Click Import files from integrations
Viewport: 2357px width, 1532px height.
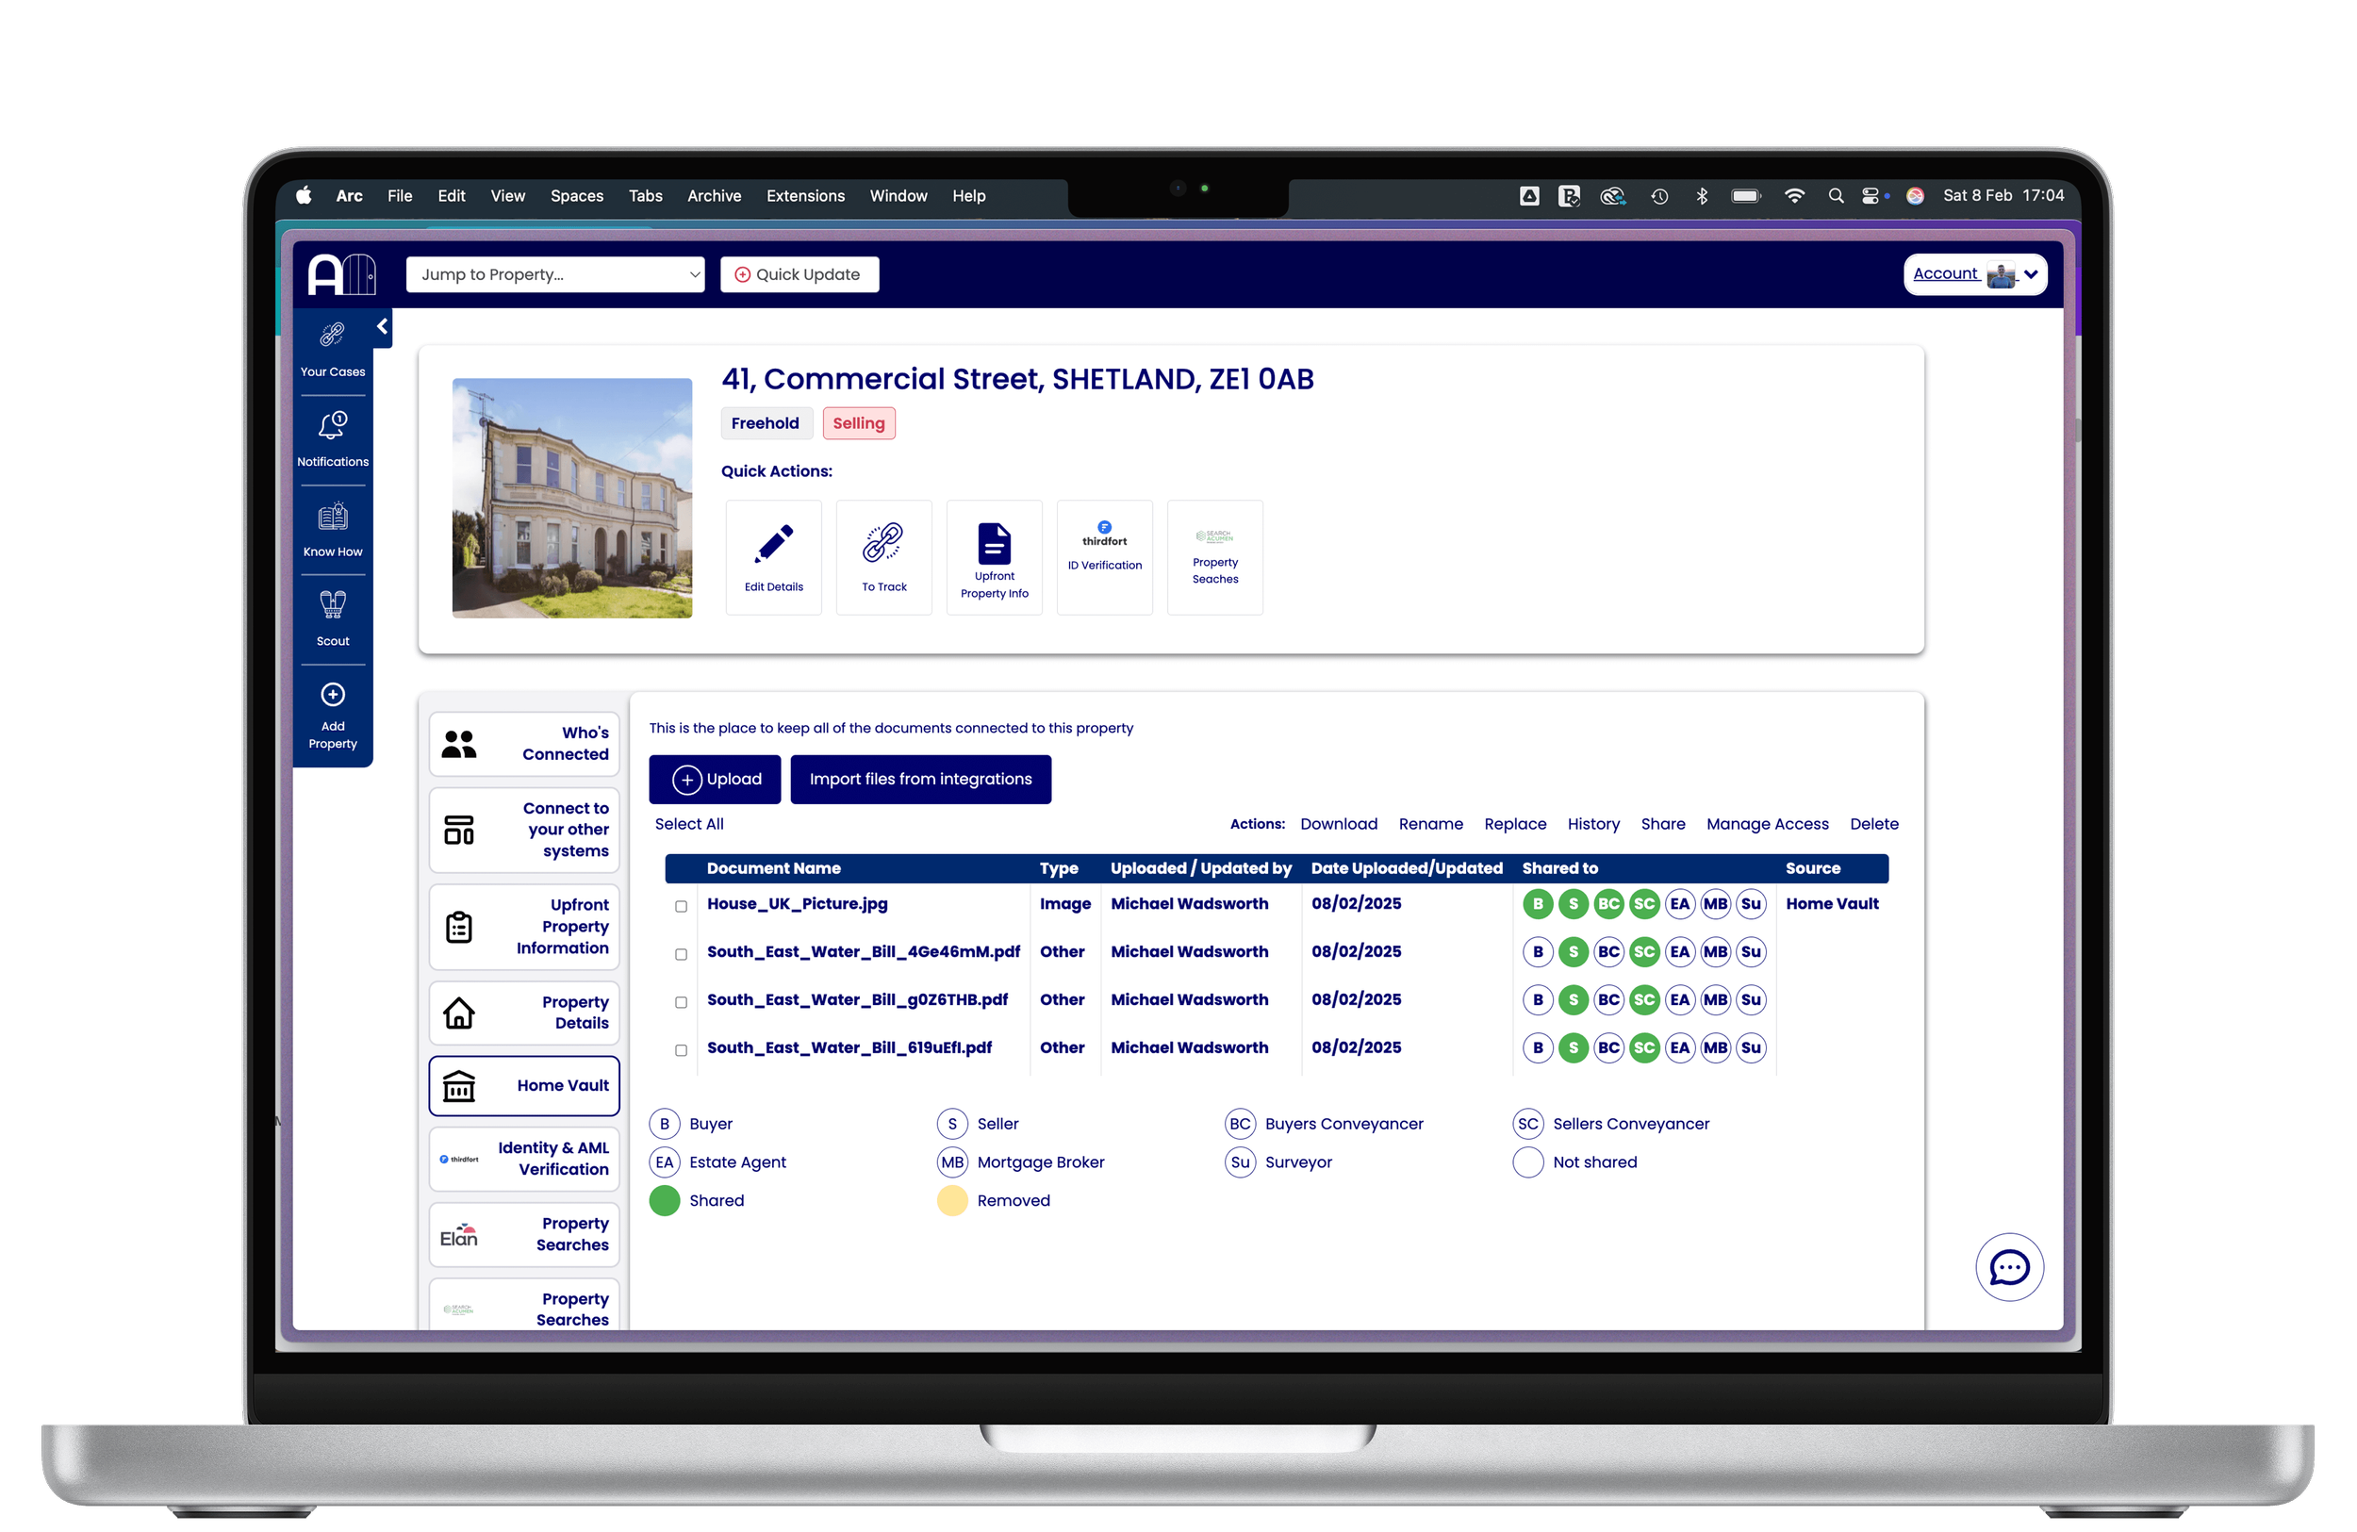pyautogui.click(x=920, y=780)
